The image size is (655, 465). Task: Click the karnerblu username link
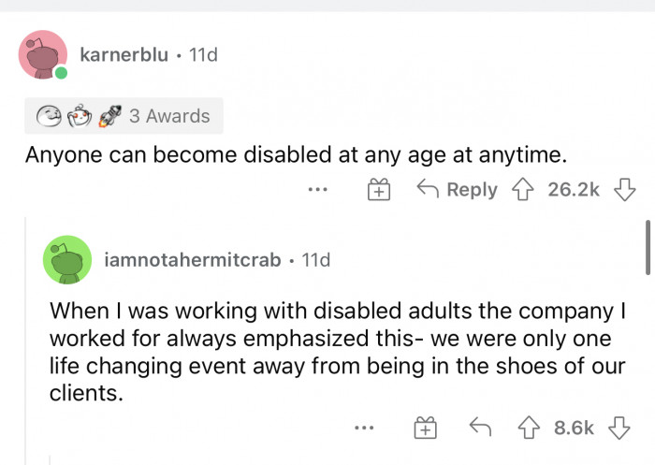click(x=124, y=54)
